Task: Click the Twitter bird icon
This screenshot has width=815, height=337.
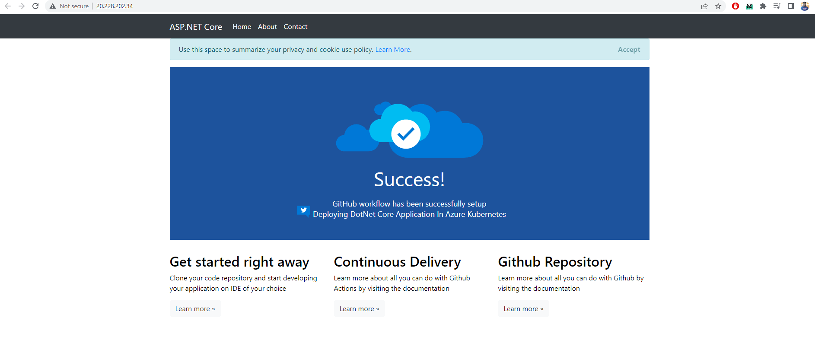Action: pyautogui.click(x=303, y=210)
